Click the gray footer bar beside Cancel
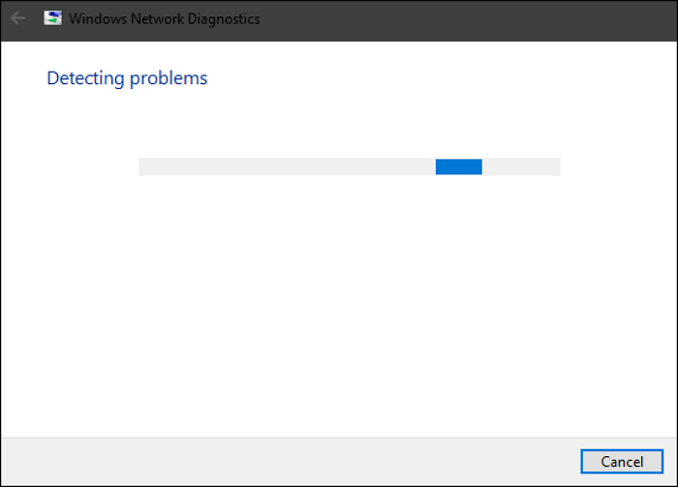The height and width of the screenshot is (487, 678). pos(290,462)
